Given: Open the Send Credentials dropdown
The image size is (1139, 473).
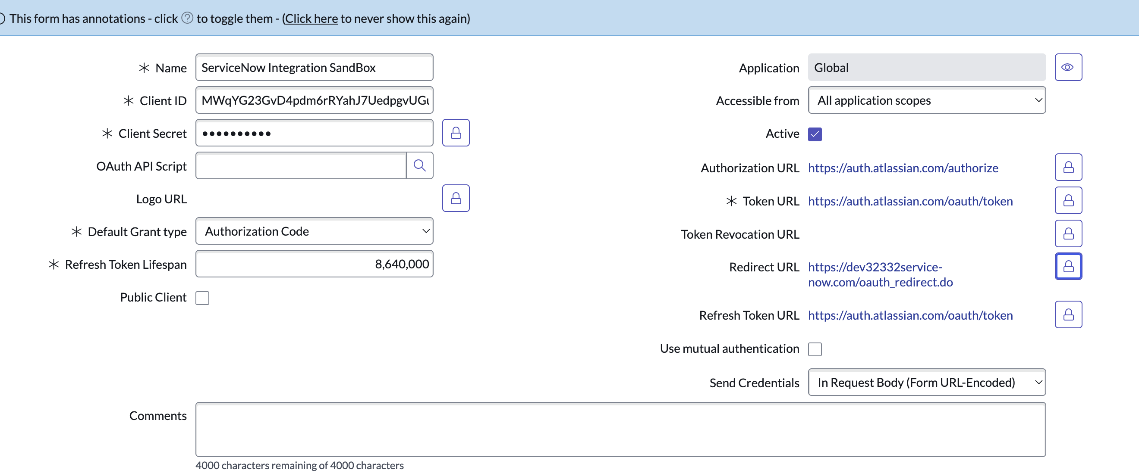Looking at the screenshot, I should click(926, 383).
